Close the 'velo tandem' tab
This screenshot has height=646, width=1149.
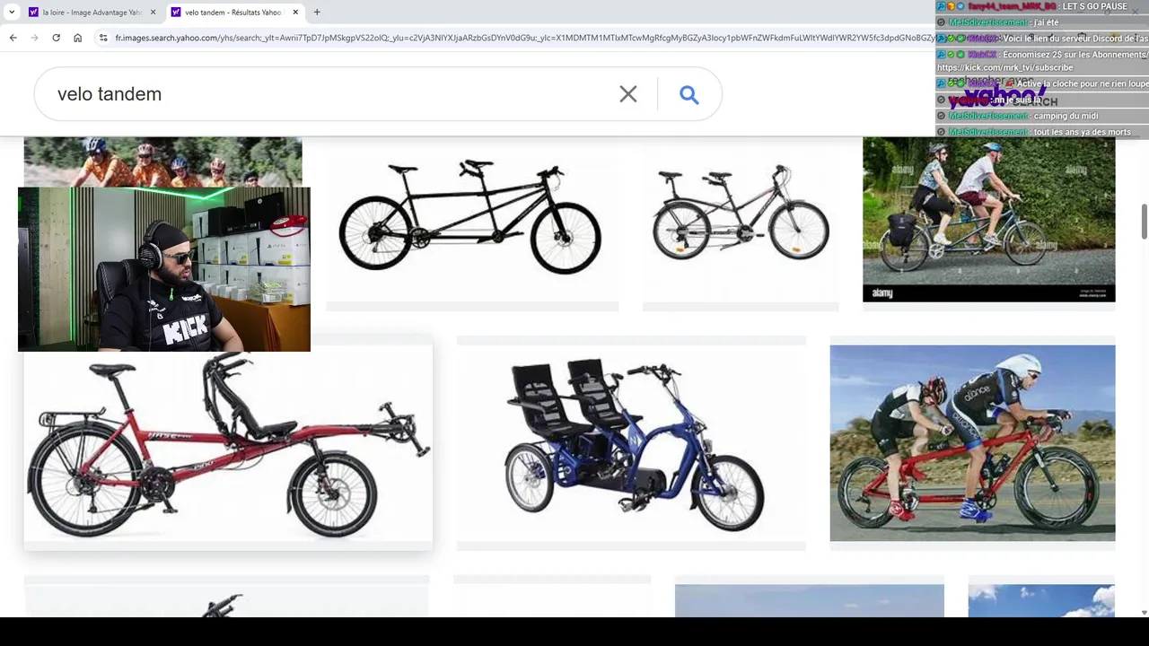pos(295,13)
